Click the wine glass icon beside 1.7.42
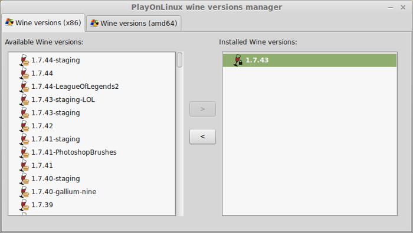The image size is (413, 233). [24, 126]
